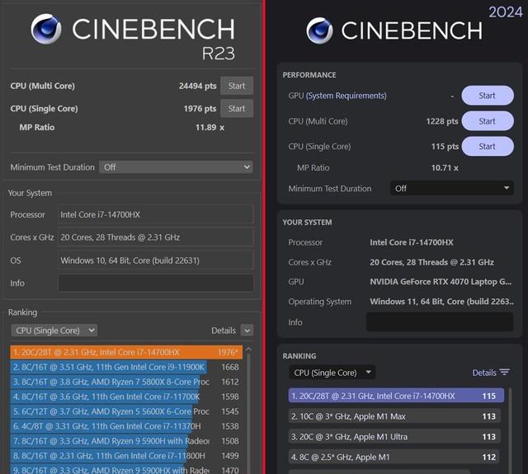528x474 pixels.
Task: Select ranking row AMD Ryzen 5 5600X
Action: click(126, 411)
